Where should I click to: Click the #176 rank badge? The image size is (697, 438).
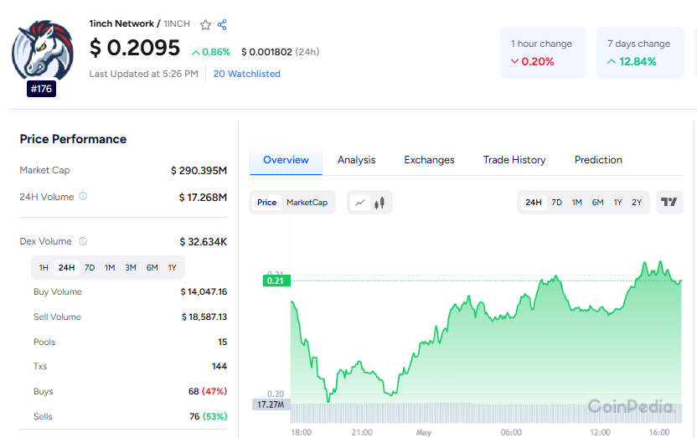pyautogui.click(x=41, y=89)
